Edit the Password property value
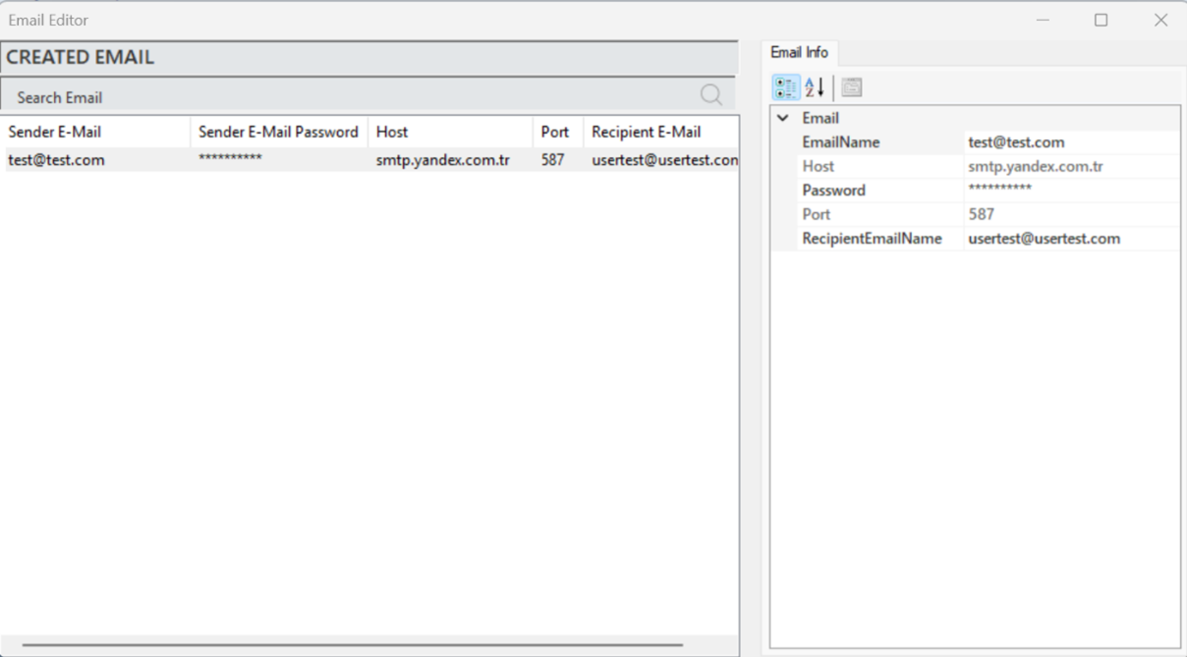The width and height of the screenshot is (1187, 657). click(1071, 191)
